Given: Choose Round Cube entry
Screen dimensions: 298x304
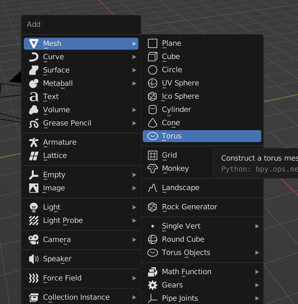Looking at the screenshot, I should (x=202, y=239).
